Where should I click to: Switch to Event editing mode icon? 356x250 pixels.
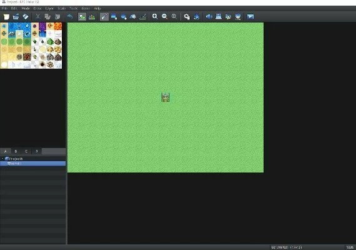[x=92, y=17]
